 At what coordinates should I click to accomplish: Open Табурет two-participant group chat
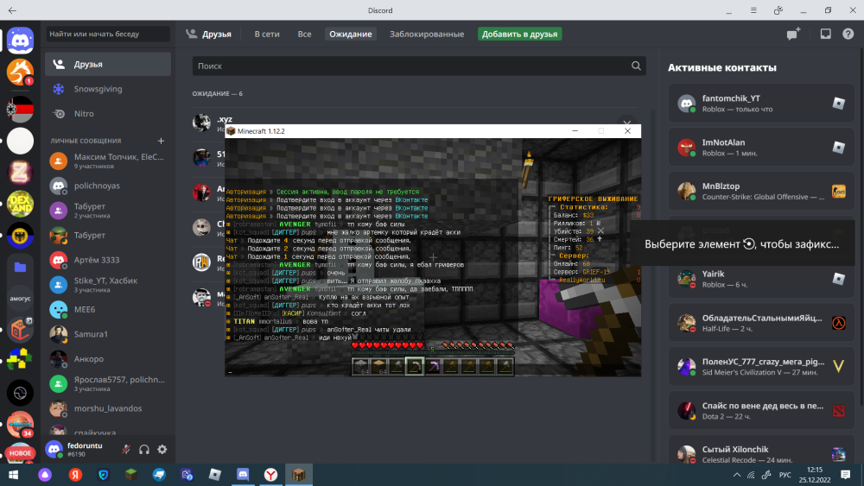[x=108, y=211]
